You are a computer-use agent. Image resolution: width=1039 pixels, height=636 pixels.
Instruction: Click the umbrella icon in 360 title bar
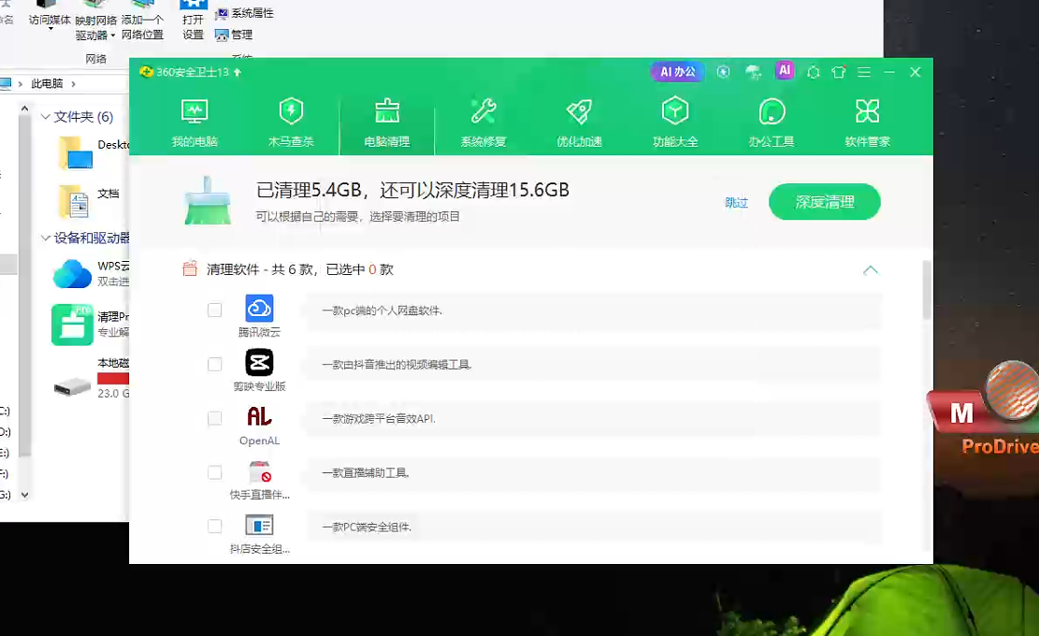pos(754,71)
